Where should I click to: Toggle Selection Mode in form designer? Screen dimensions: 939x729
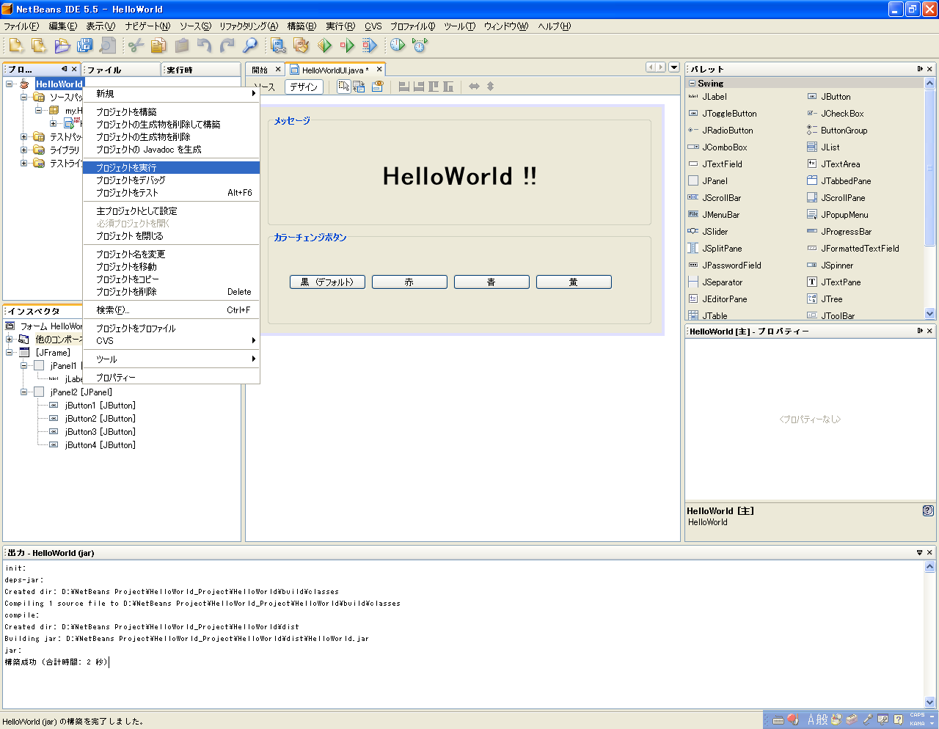click(343, 87)
